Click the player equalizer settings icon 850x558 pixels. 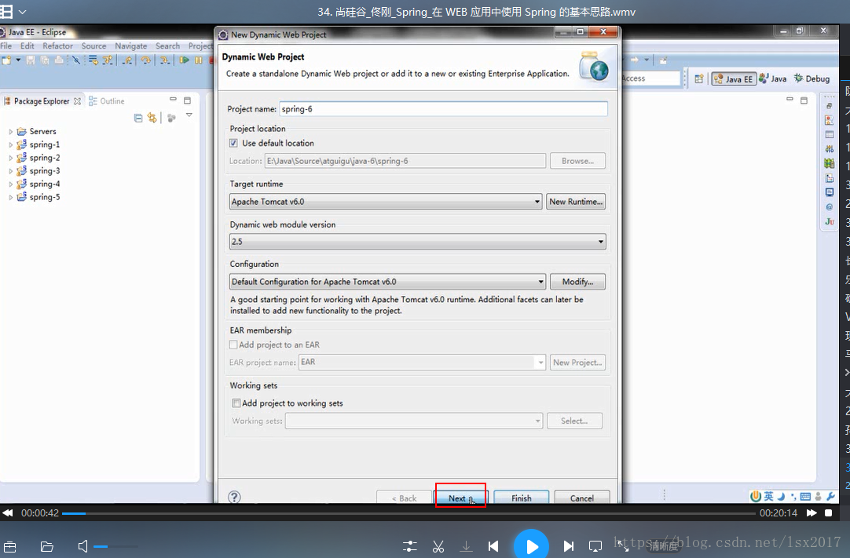410,546
